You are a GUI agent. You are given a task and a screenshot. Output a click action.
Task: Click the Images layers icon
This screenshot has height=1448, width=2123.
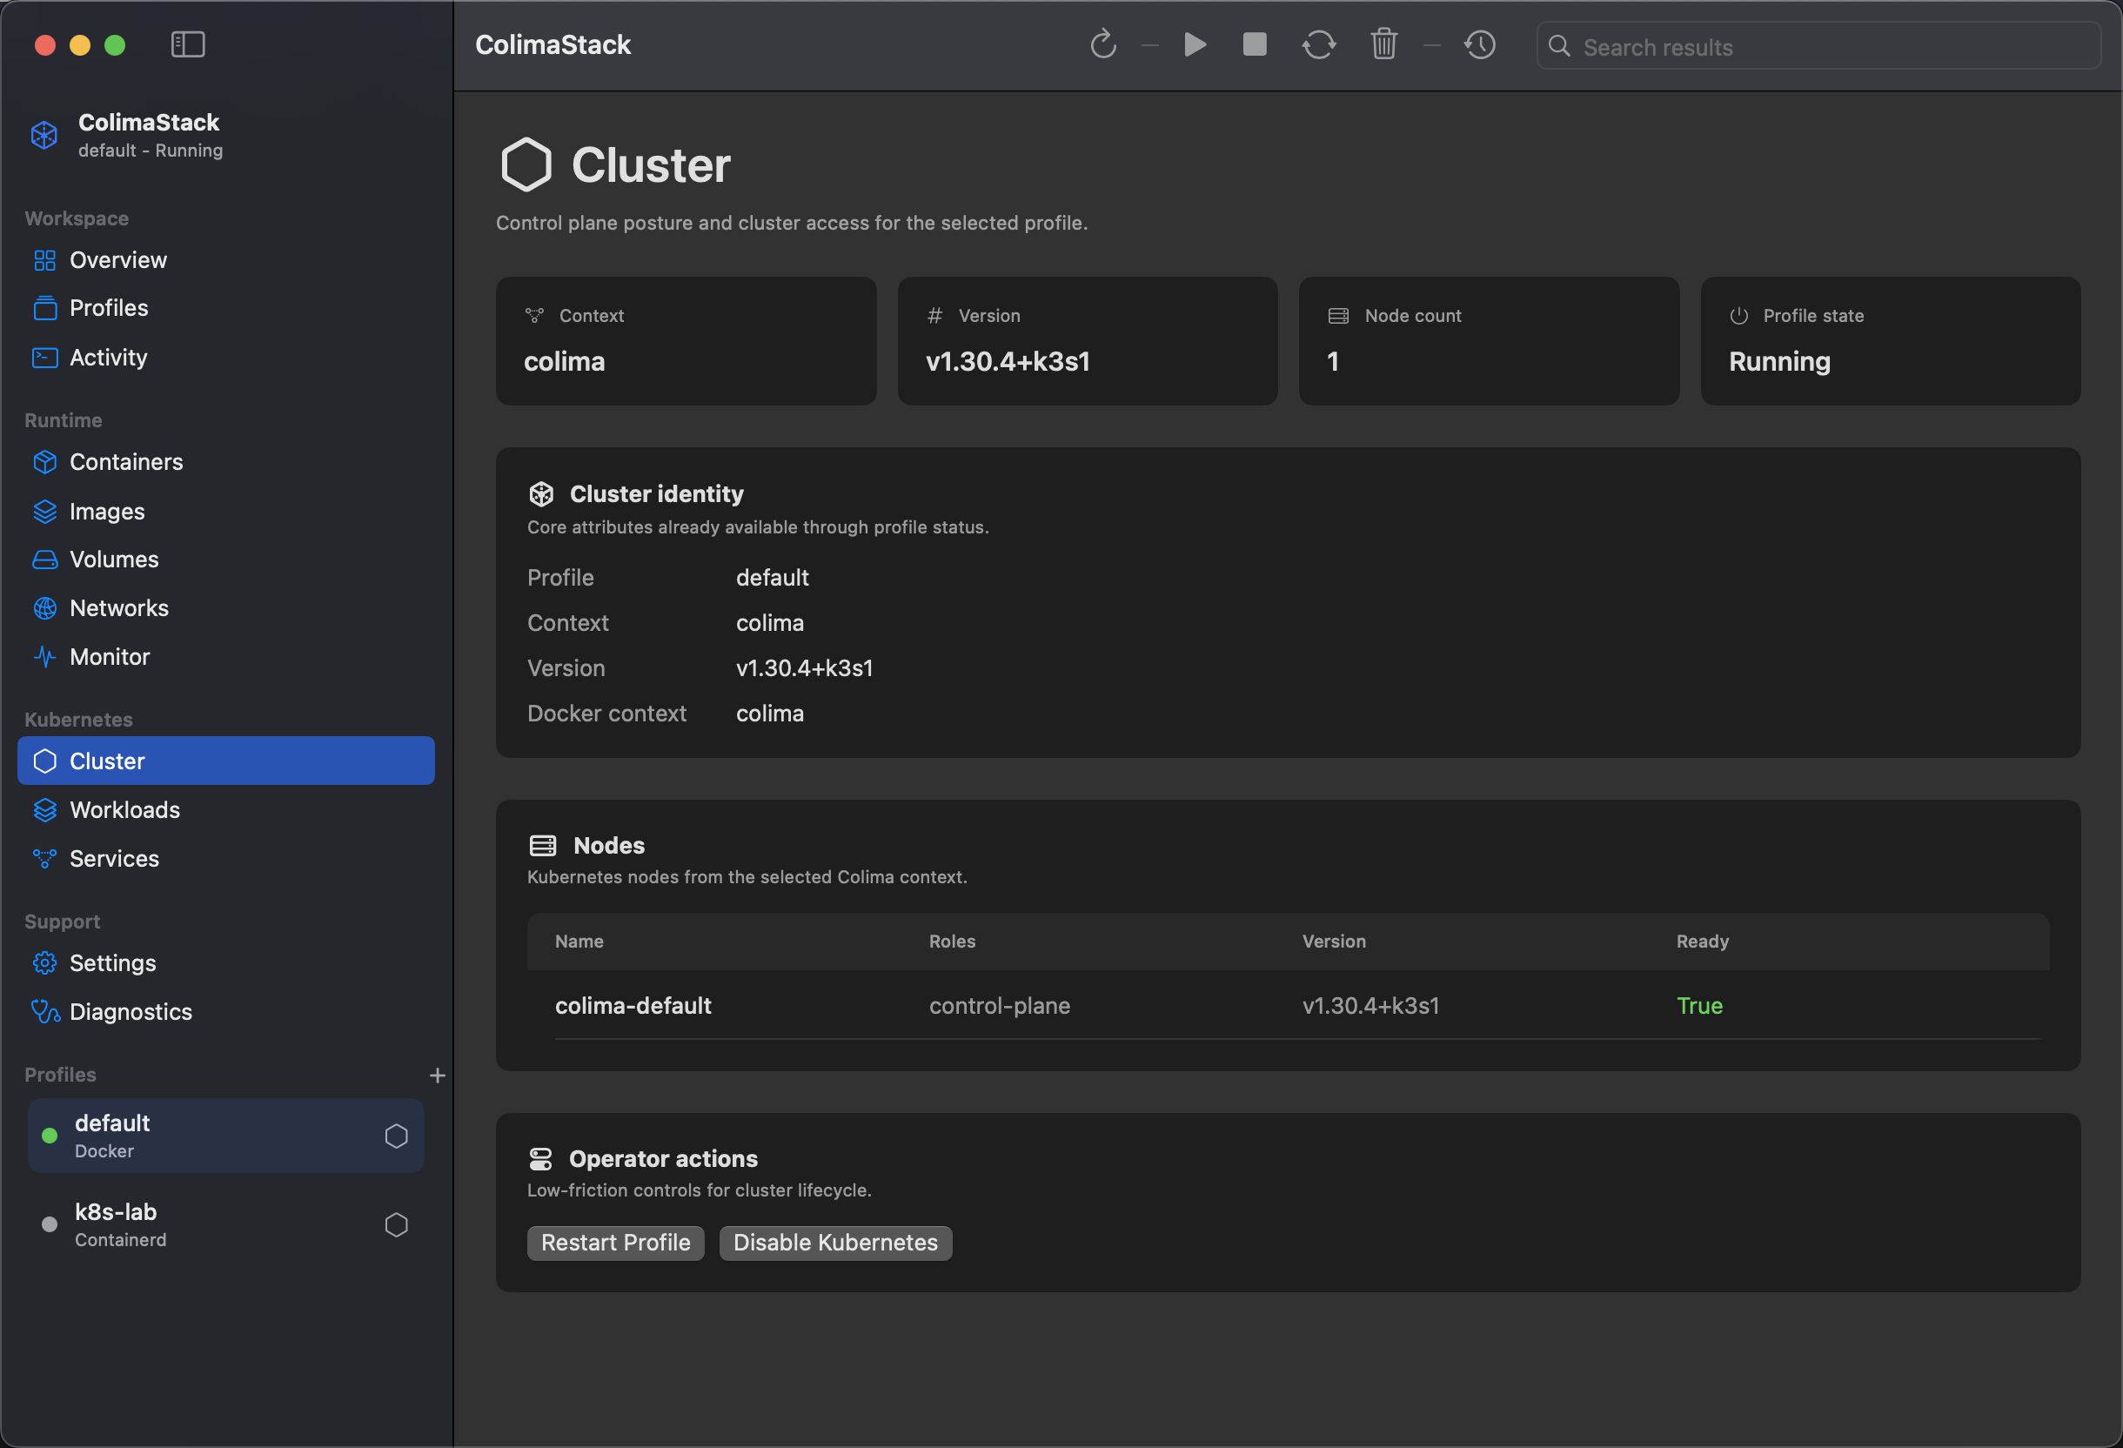pos(44,512)
